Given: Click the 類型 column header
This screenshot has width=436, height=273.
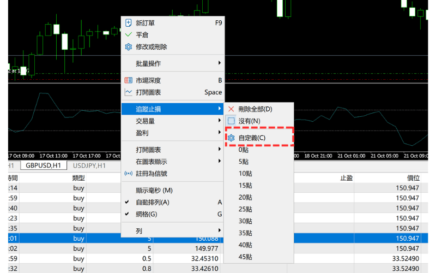Looking at the screenshot, I should click(x=78, y=178).
